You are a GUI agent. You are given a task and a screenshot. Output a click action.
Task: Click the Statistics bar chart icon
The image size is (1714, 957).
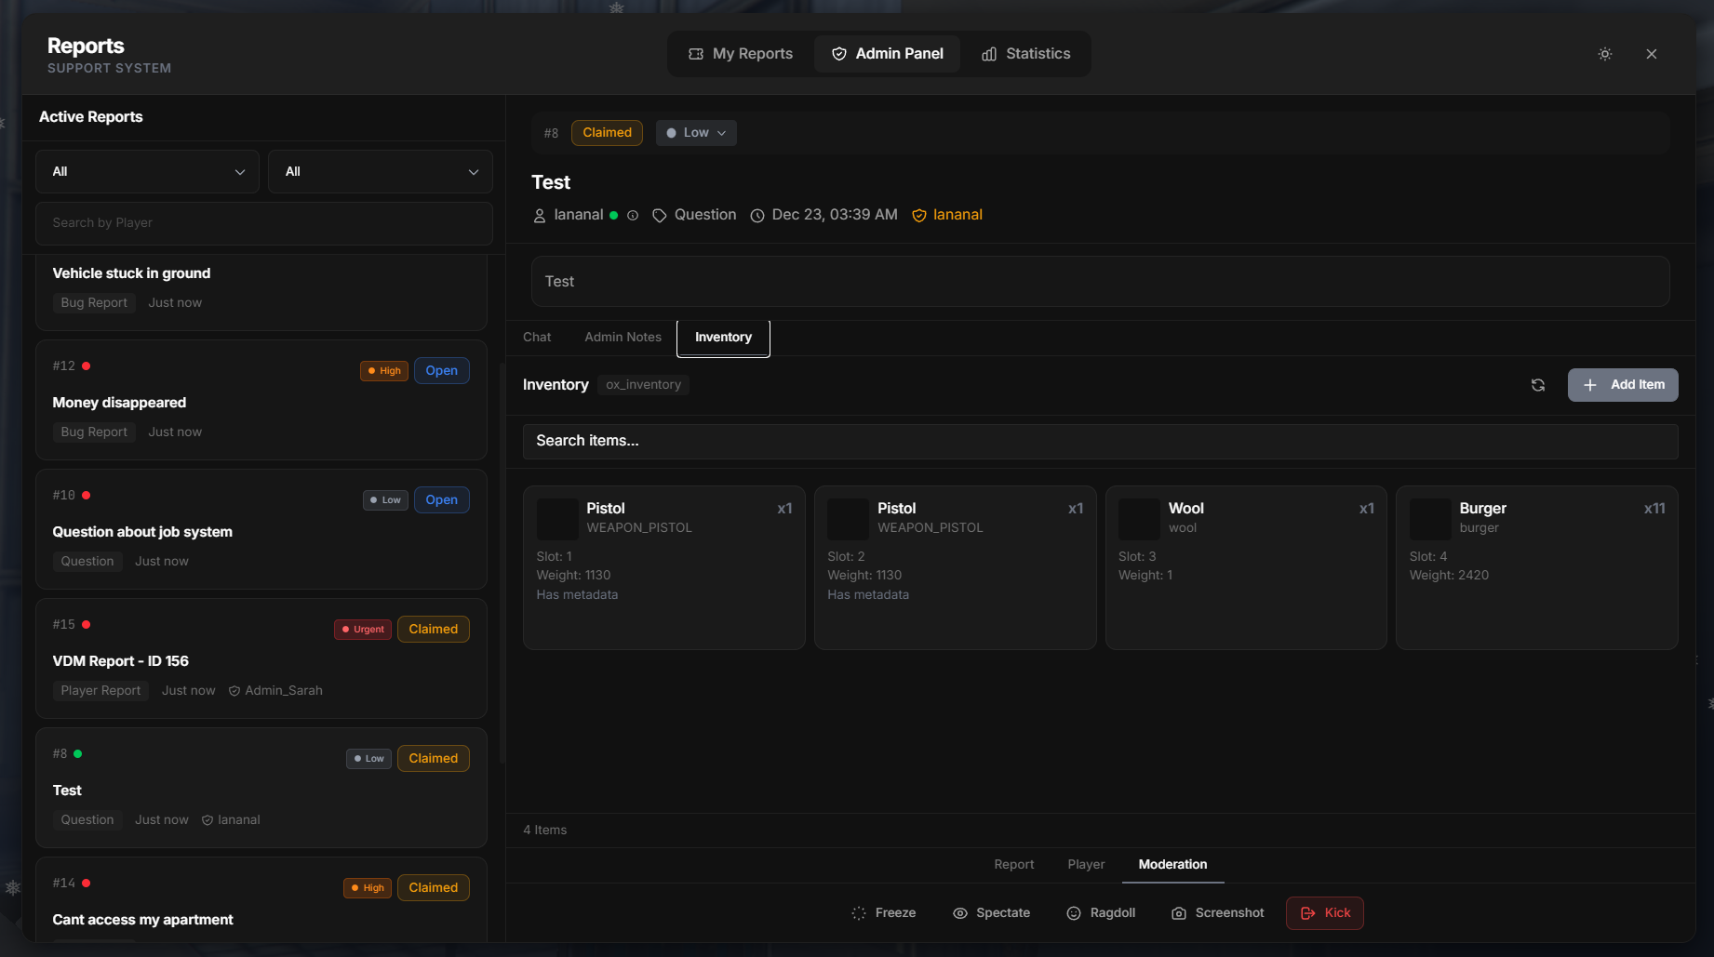pos(989,54)
